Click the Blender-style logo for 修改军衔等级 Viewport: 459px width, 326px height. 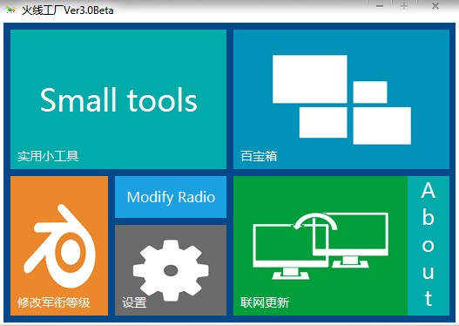tap(59, 247)
